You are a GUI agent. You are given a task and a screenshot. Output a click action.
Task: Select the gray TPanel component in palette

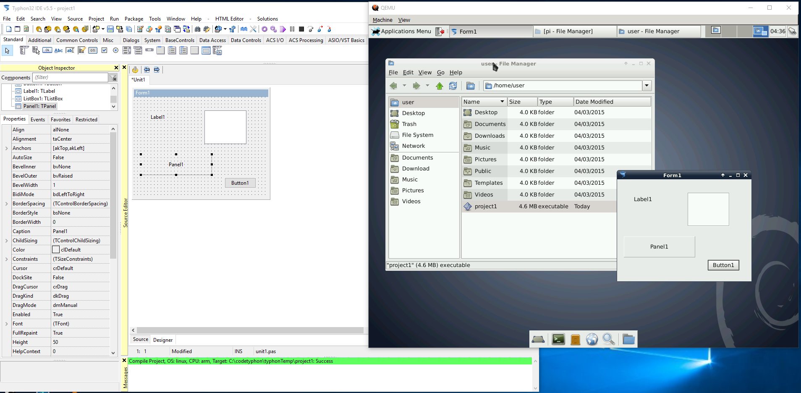click(x=194, y=50)
